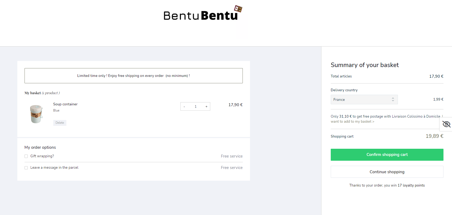452x215 pixels.
Task: Open the soup container product thumbnail
Action: pyautogui.click(x=36, y=114)
